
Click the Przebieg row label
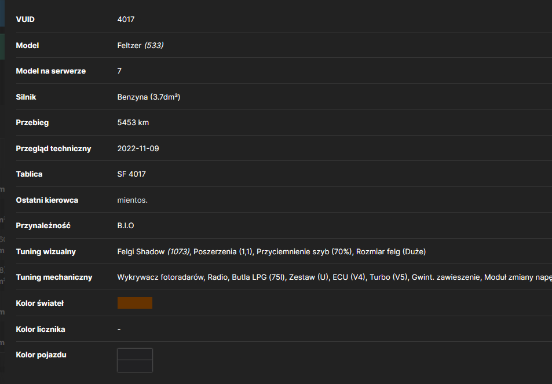click(32, 122)
